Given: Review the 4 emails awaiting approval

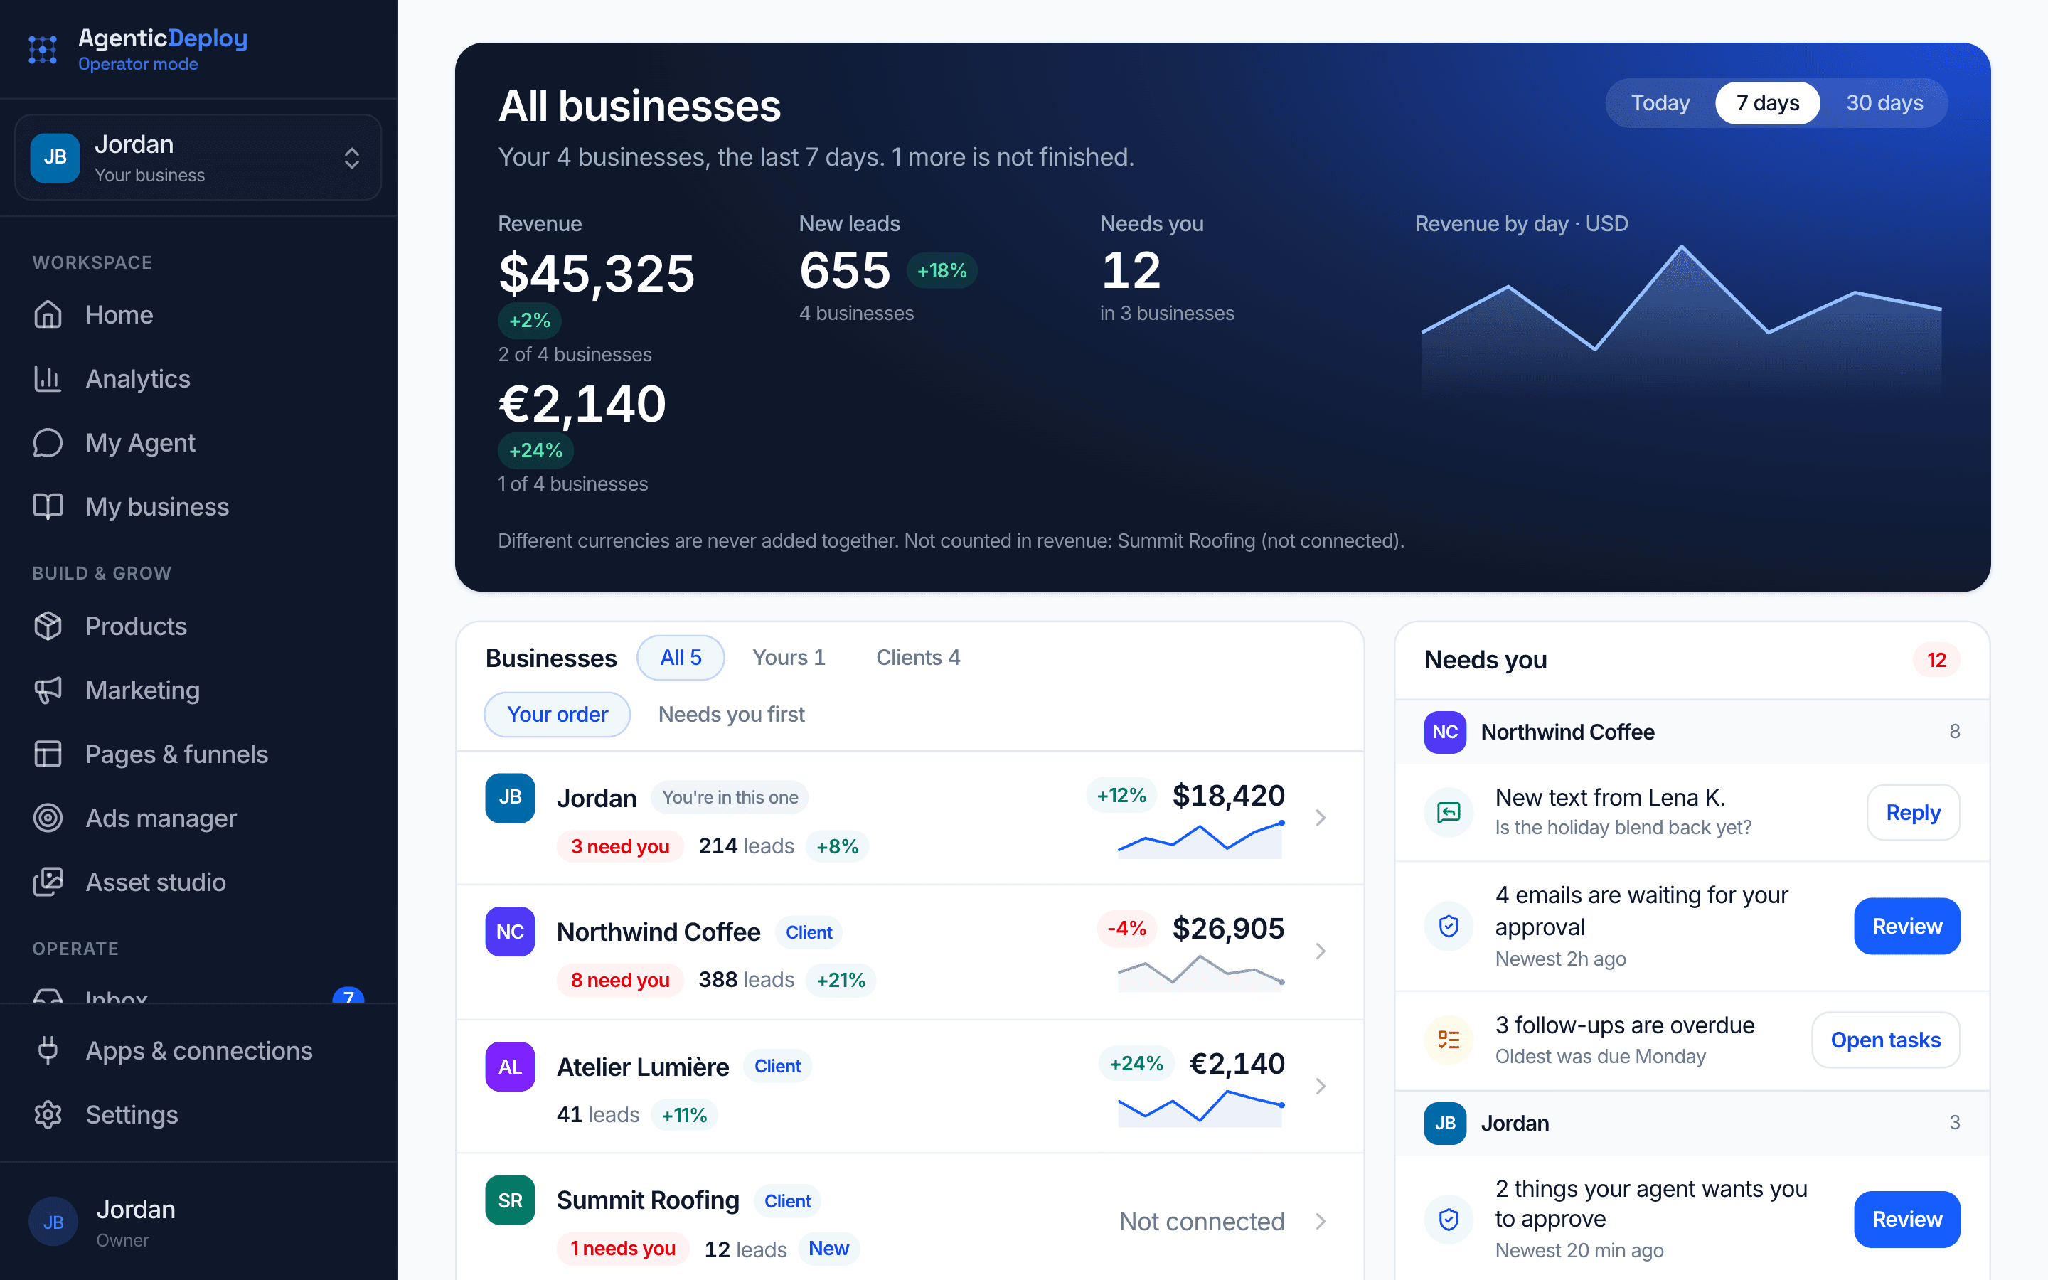Looking at the screenshot, I should (x=1906, y=926).
